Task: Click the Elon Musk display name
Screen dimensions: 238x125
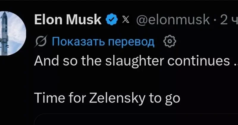Action: click(68, 19)
